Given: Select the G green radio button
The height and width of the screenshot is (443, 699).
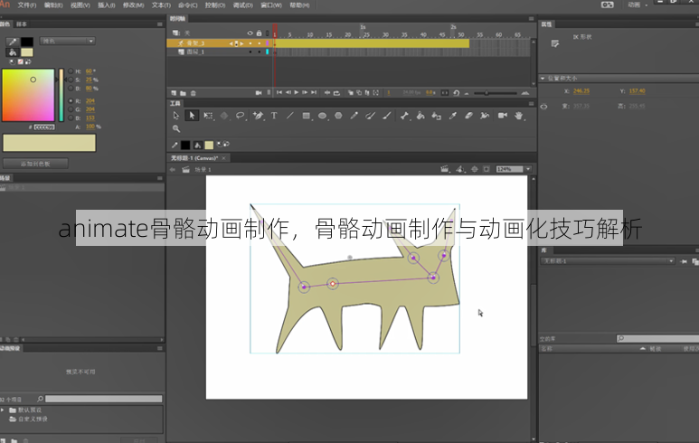Looking at the screenshot, I should click(x=71, y=109).
